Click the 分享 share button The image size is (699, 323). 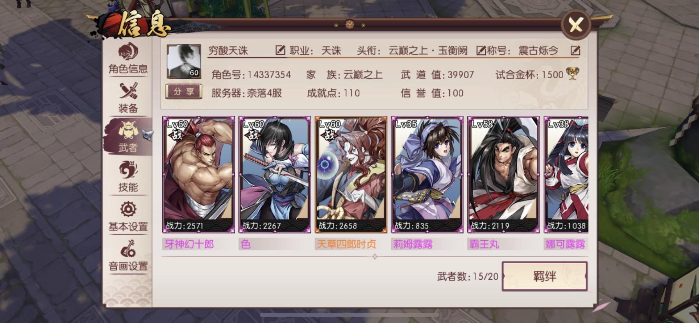184,92
